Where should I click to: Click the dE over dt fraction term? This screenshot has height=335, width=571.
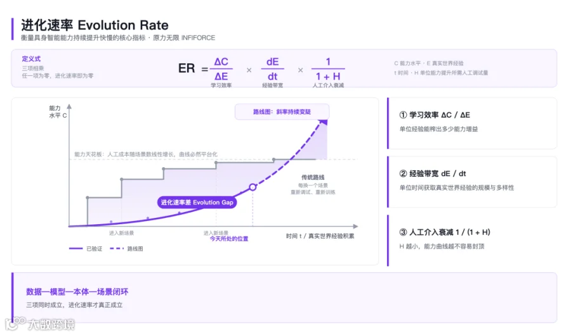(272, 69)
